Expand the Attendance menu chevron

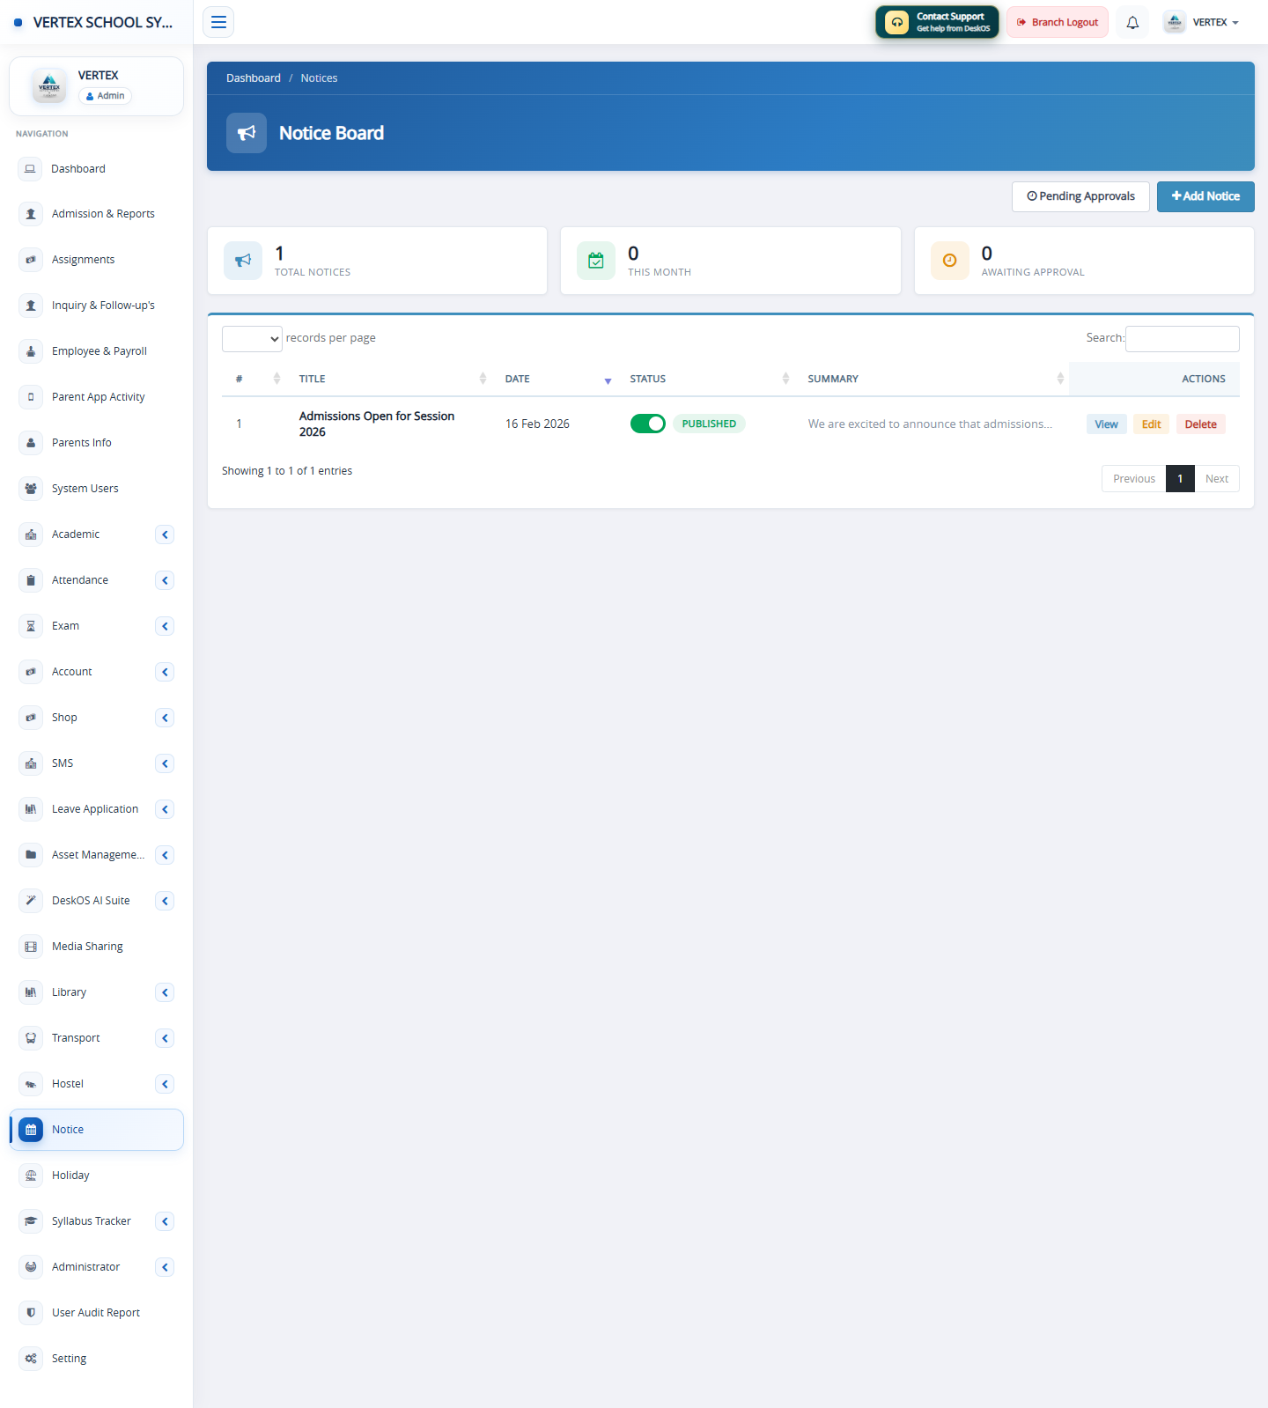coord(165,580)
